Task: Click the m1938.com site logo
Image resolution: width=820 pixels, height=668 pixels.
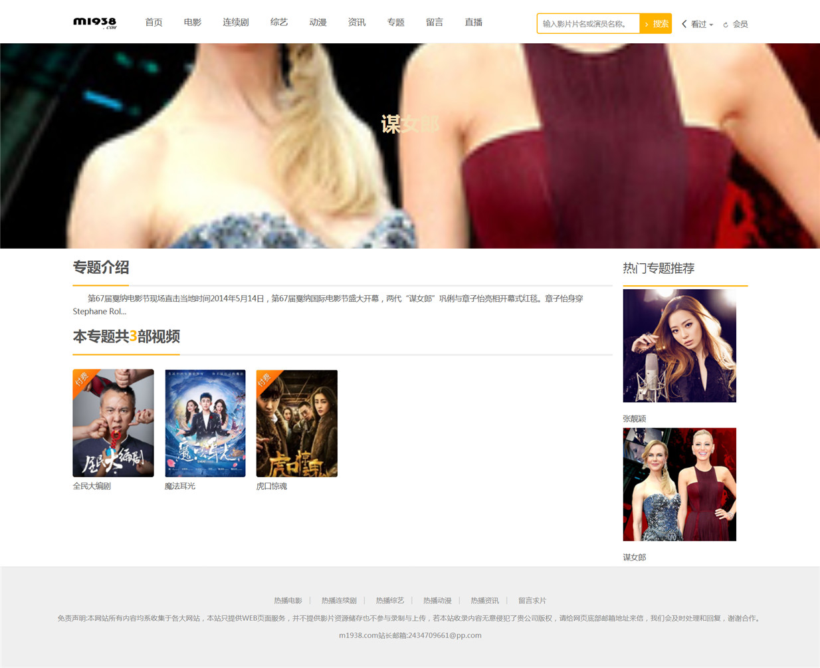Action: coord(95,23)
